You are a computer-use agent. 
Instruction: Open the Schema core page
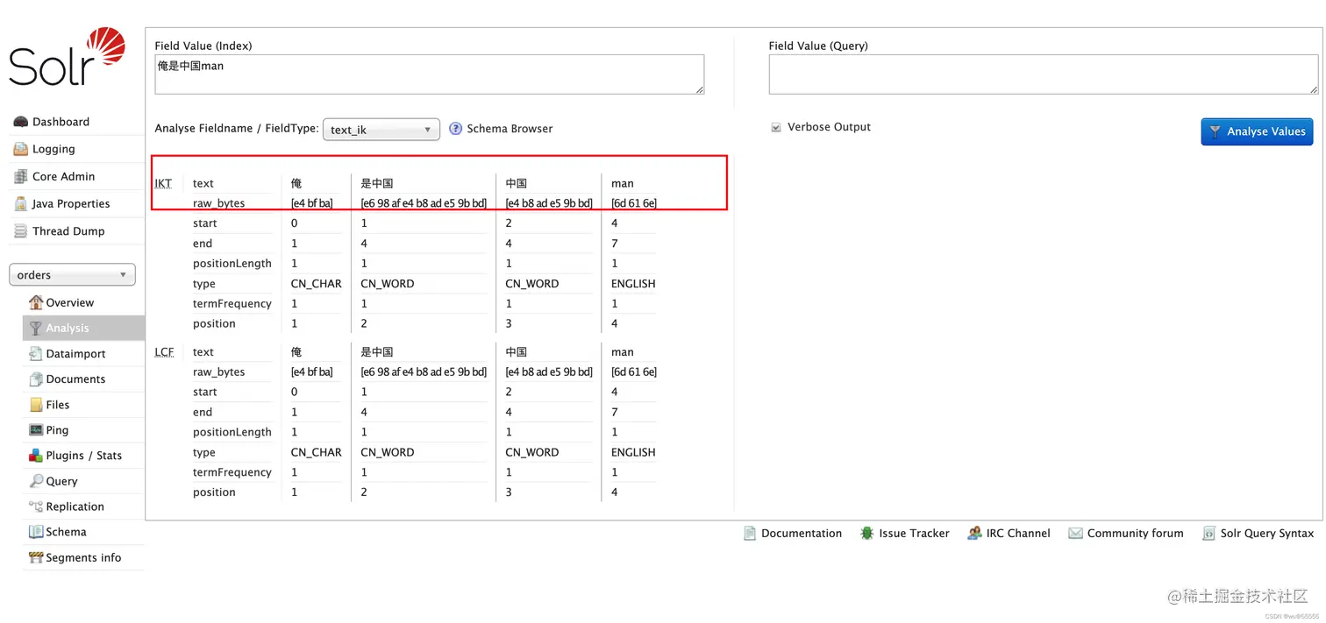[66, 532]
